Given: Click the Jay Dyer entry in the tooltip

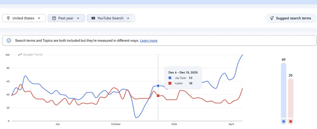Looking at the screenshot, I should coord(180,78).
